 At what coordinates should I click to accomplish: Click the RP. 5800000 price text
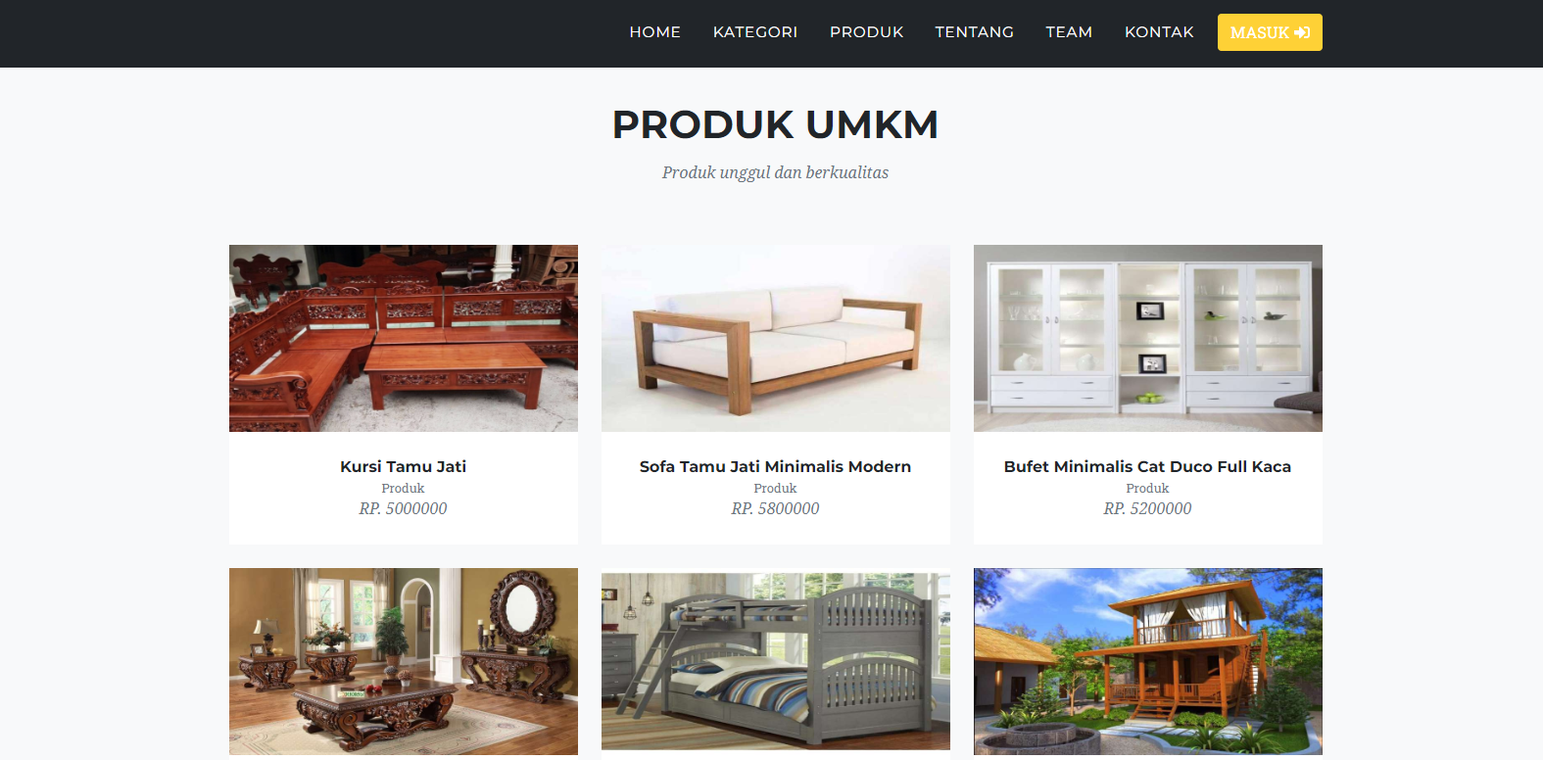click(776, 508)
